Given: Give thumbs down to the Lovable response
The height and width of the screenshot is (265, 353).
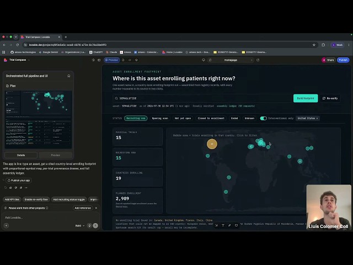Looking at the screenshot, I should click(x=16, y=188).
